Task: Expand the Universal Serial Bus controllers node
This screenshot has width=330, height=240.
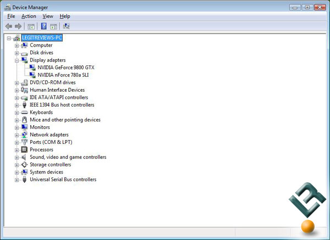Action: coord(16,180)
